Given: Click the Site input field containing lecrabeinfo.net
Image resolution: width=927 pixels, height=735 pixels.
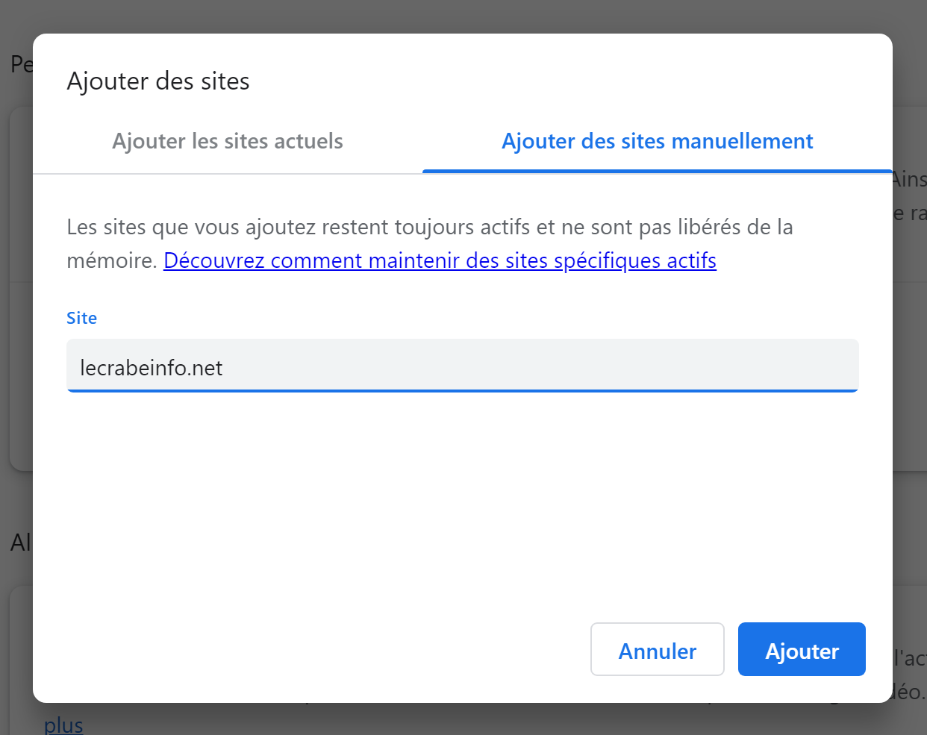Looking at the screenshot, I should 463,366.
